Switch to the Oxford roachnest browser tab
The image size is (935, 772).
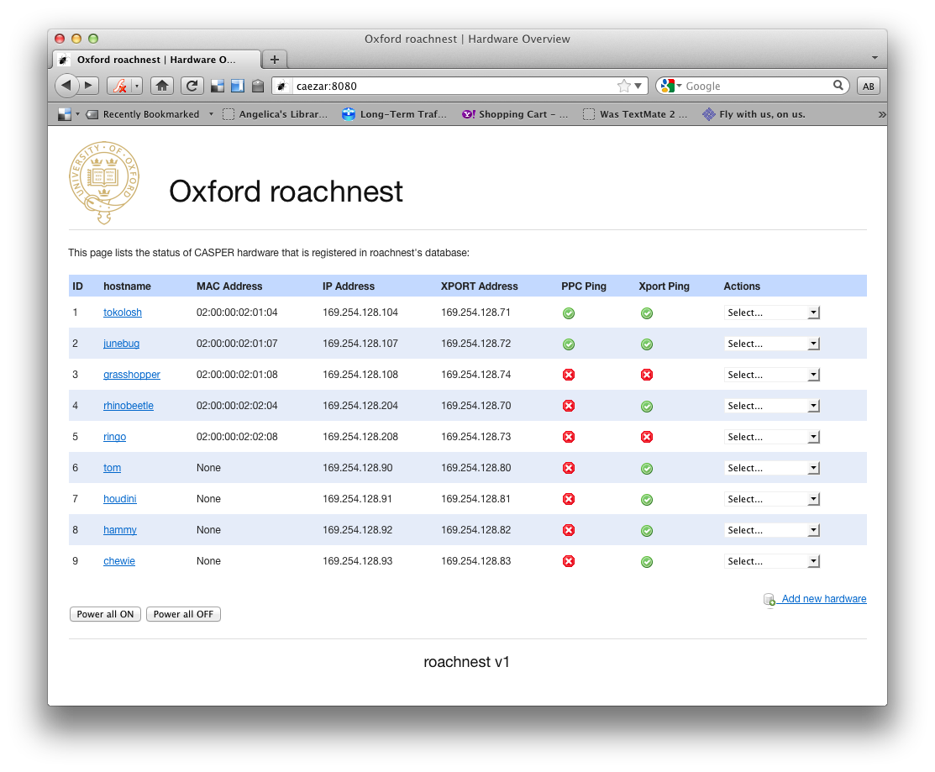click(157, 60)
